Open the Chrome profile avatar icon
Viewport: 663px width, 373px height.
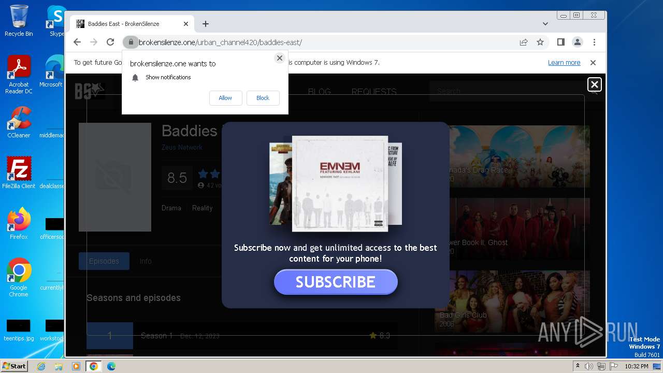pyautogui.click(x=577, y=42)
